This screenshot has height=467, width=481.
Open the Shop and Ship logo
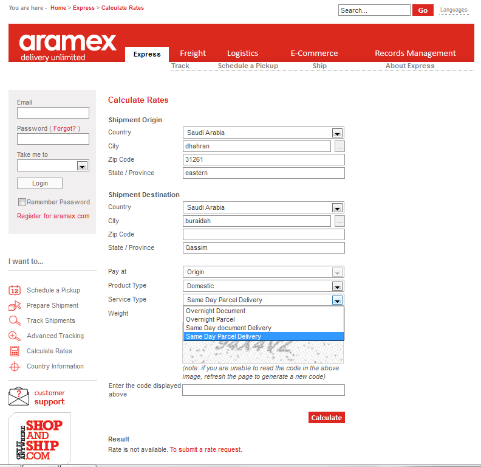(x=39, y=438)
